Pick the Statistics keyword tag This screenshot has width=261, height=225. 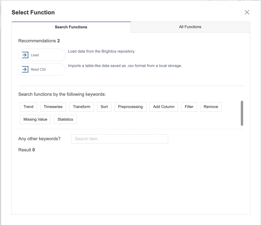pos(65,120)
